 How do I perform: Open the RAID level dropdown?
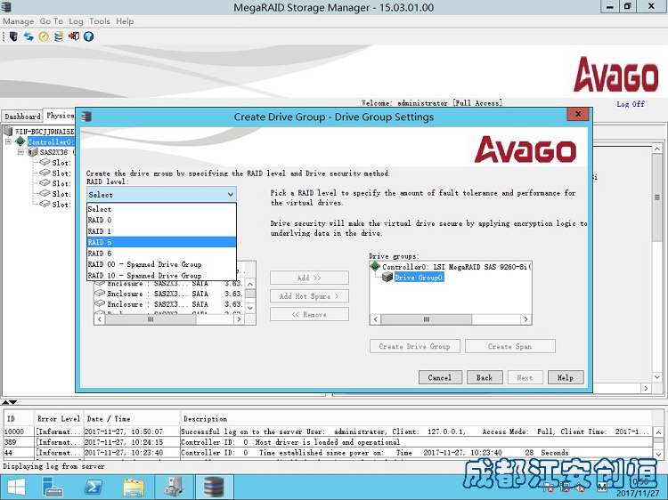point(161,195)
